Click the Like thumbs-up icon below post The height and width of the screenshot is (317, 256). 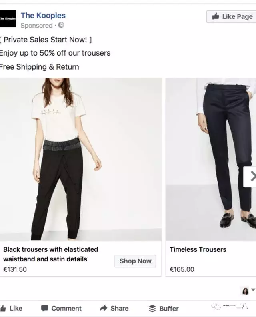(3, 308)
